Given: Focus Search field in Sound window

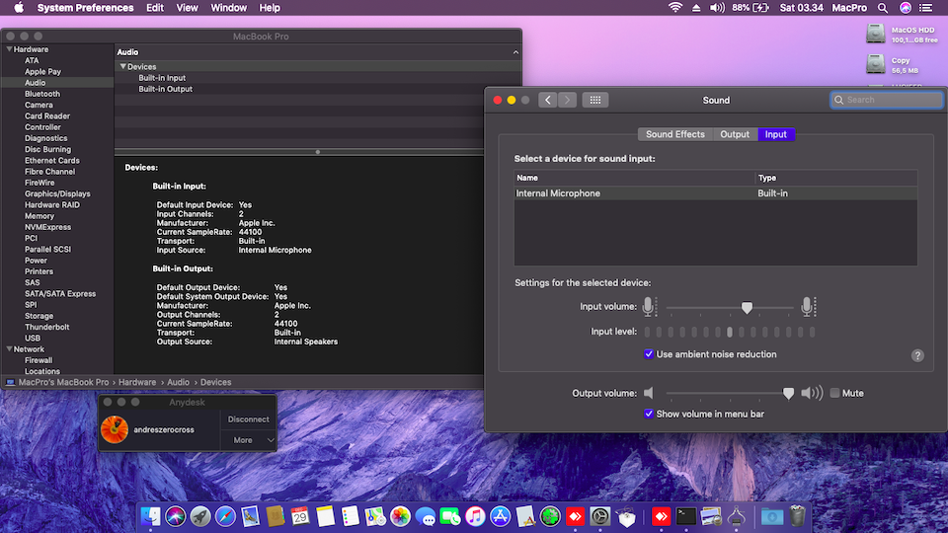Looking at the screenshot, I should (x=887, y=100).
